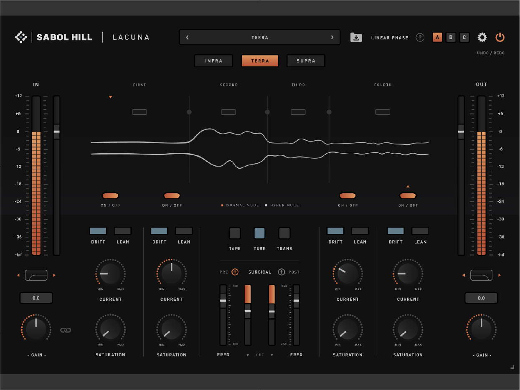Viewport: 520px width, 390px height.
Task: Click the input level fader handle
Action: pos(56,132)
